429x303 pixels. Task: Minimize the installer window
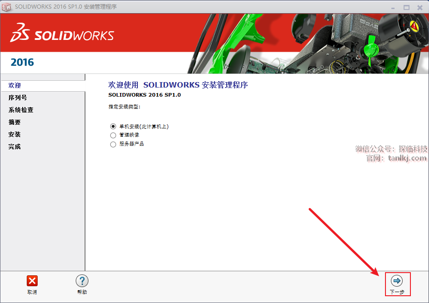(x=392, y=7)
